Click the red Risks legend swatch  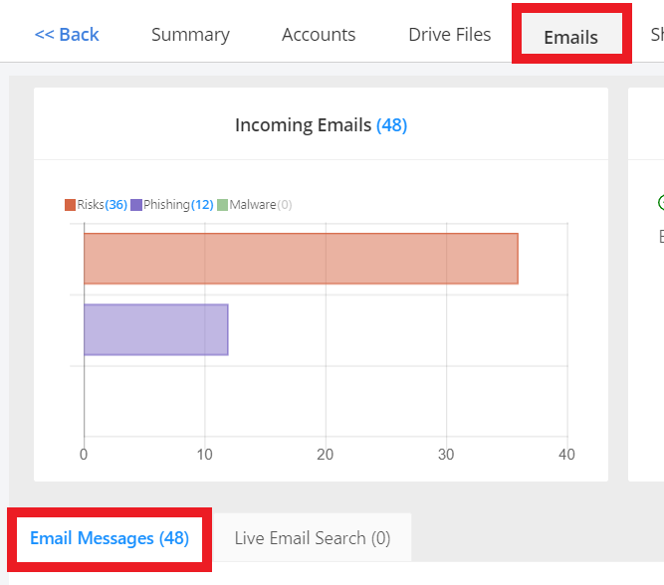click(70, 205)
